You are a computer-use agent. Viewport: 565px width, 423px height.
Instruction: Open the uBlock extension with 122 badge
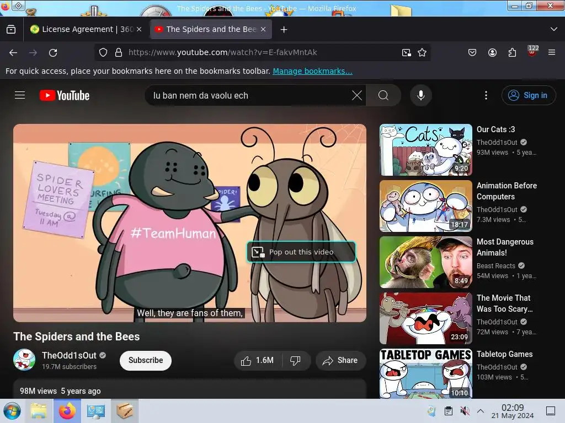[532, 51]
